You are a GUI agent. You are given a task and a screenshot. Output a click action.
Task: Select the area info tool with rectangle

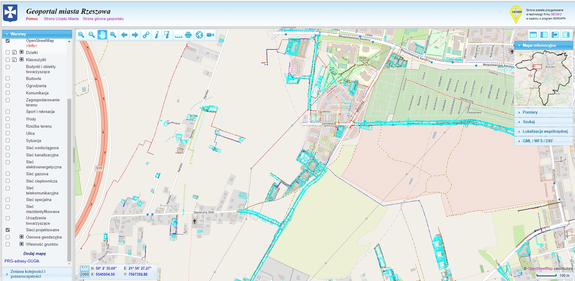[167, 35]
